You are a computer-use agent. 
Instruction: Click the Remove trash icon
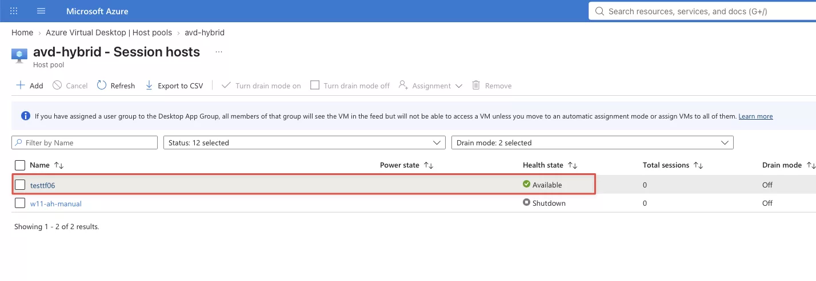point(476,85)
